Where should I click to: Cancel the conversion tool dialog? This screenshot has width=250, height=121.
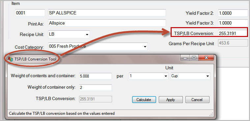point(197,100)
